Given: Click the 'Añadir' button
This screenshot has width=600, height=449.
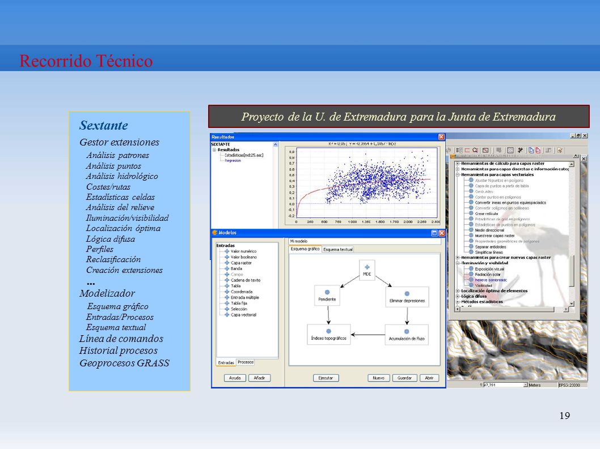Looking at the screenshot, I should point(259,378).
